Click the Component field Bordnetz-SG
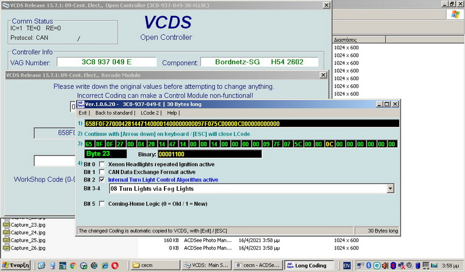 coord(259,62)
